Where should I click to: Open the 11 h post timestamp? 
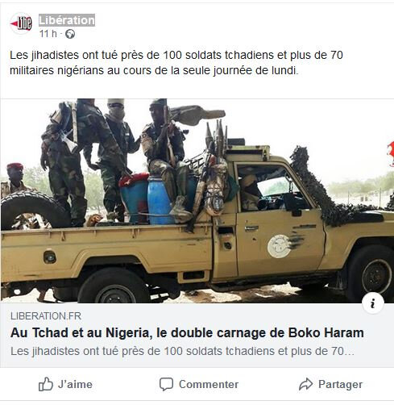48,34
